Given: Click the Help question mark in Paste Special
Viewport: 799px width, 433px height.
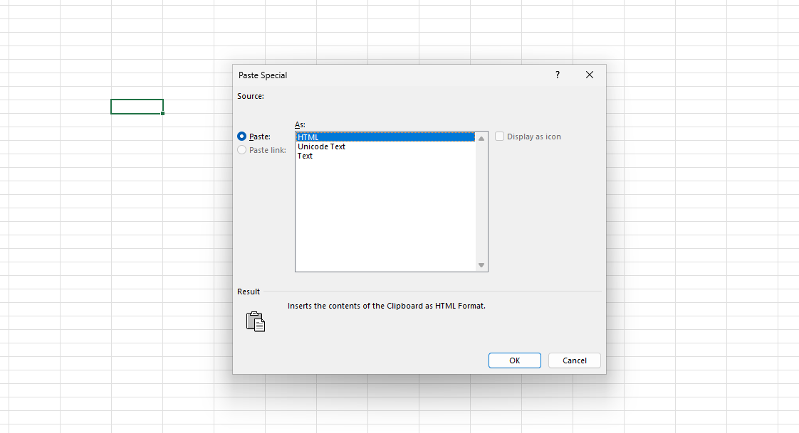Looking at the screenshot, I should [x=558, y=75].
